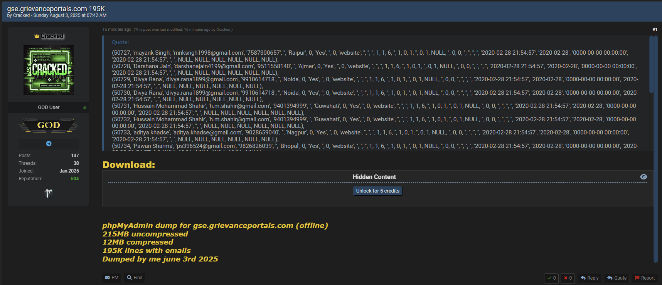Toggle the eye icon in Hidden Content

point(643,177)
